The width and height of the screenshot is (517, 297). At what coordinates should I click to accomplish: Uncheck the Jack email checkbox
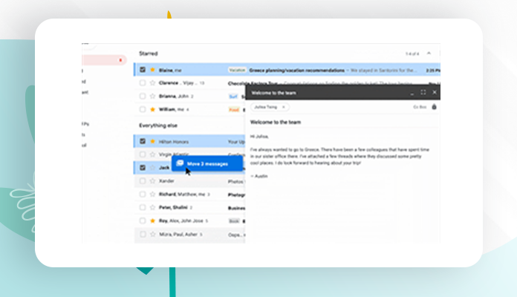point(143,168)
